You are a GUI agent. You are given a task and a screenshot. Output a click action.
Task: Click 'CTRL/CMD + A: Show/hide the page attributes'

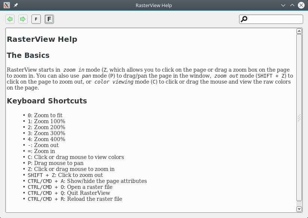point(87,181)
